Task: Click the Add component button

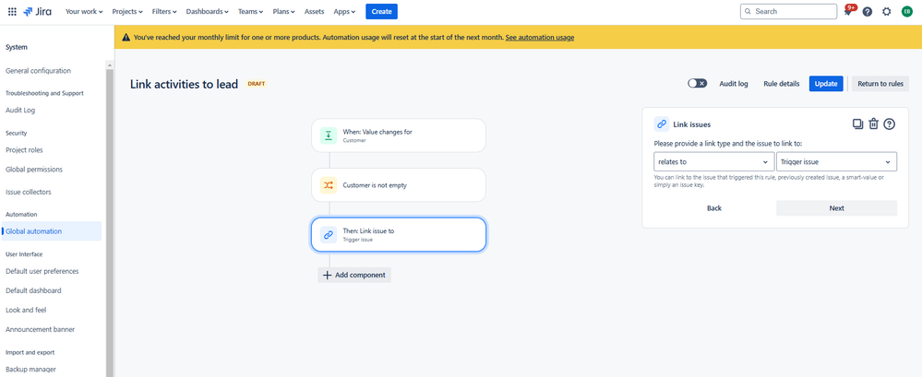Action: (x=354, y=275)
